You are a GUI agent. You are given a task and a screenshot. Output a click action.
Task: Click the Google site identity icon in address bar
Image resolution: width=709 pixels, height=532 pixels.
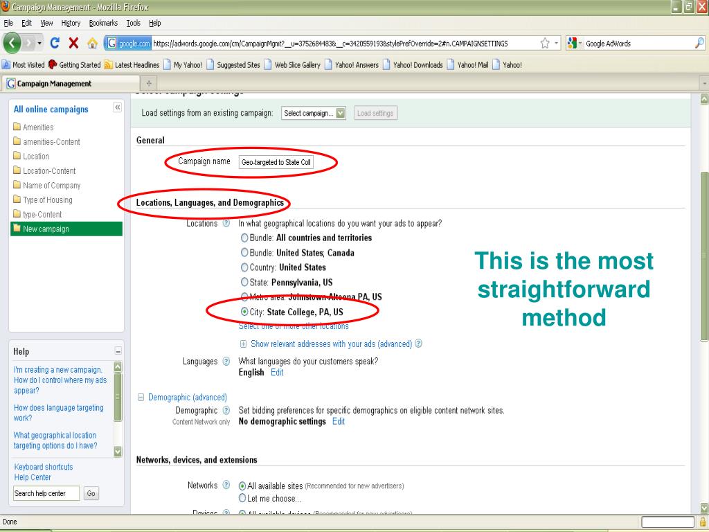[128, 44]
